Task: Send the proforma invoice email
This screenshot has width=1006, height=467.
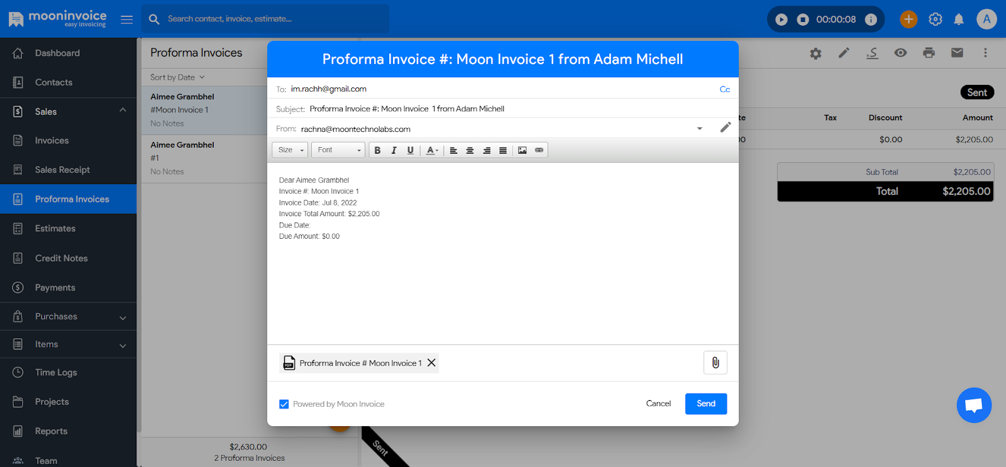Action: coord(706,404)
